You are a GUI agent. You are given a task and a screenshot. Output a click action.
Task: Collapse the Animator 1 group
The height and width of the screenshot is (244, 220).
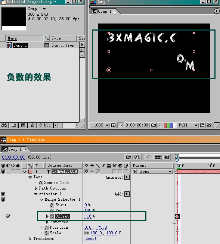point(36,194)
